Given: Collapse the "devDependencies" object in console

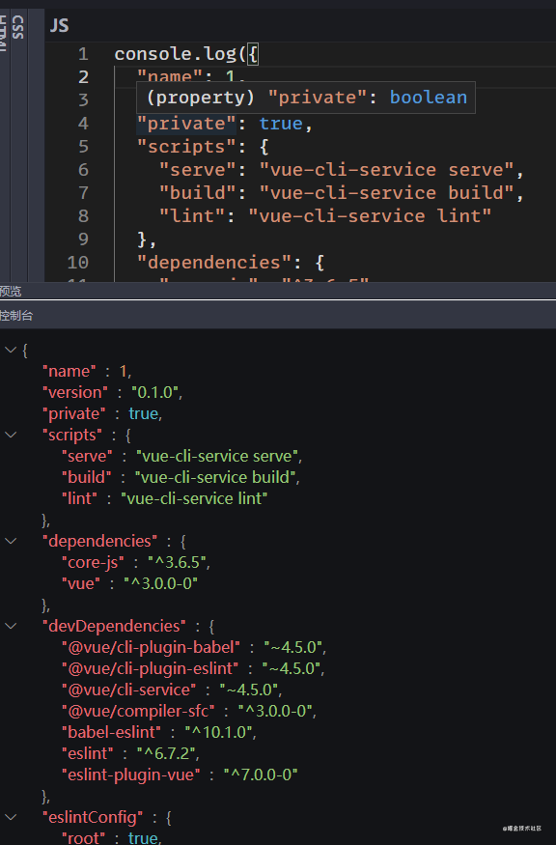Looking at the screenshot, I should tap(11, 626).
